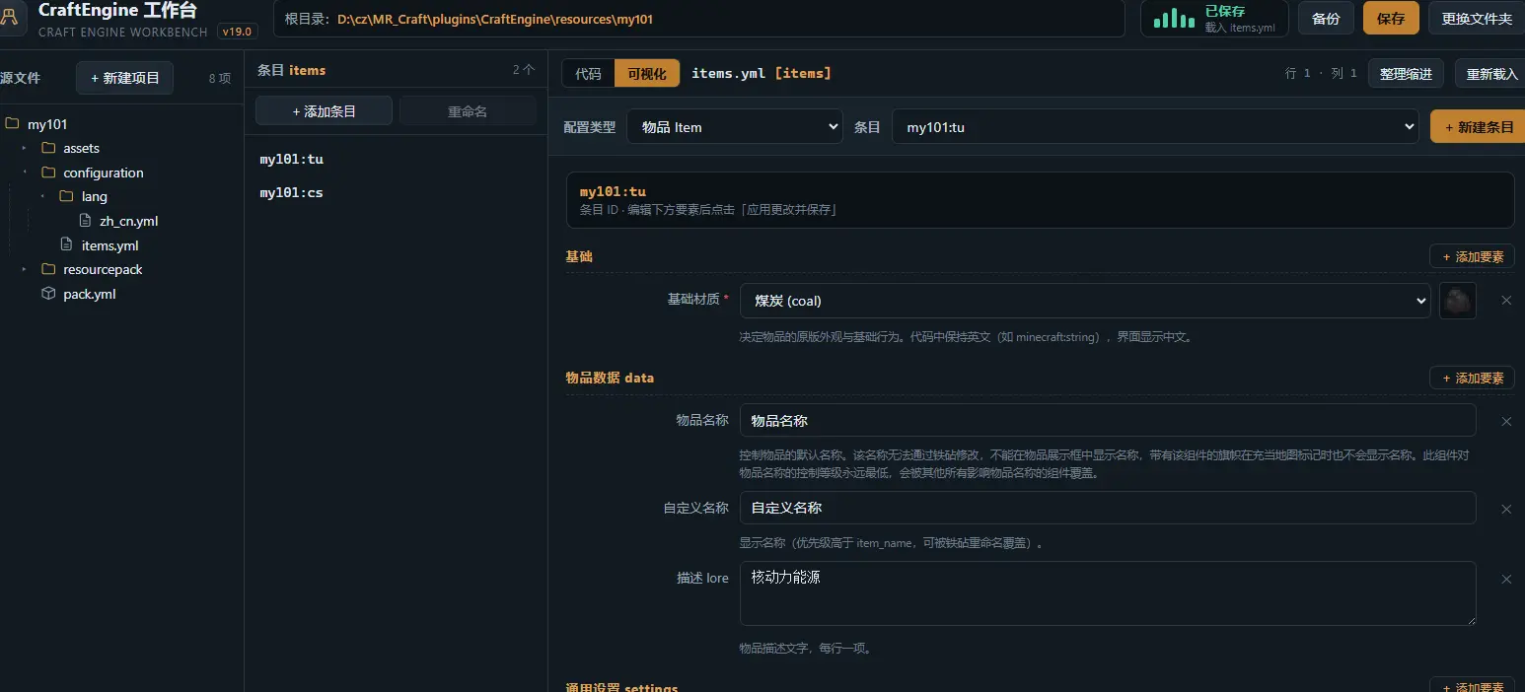Click the resourcepack folder icon
Image resolution: width=1525 pixels, height=692 pixels.
point(48,269)
